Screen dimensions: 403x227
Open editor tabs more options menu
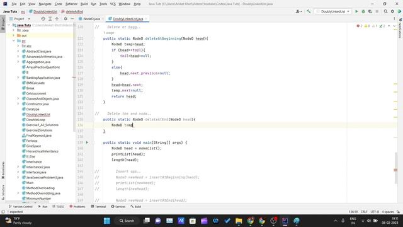click(x=394, y=19)
